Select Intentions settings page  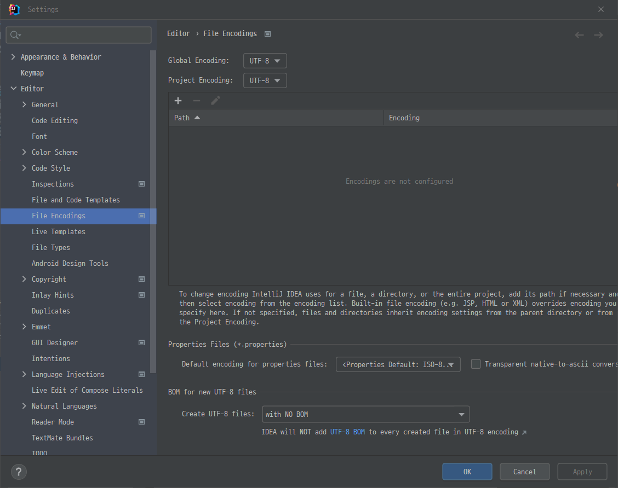51,358
